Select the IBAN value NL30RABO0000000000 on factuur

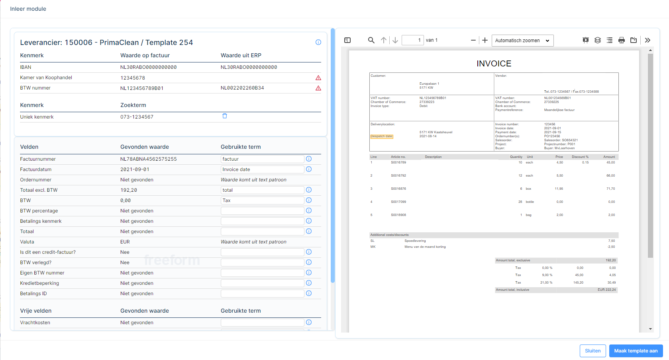coord(148,67)
